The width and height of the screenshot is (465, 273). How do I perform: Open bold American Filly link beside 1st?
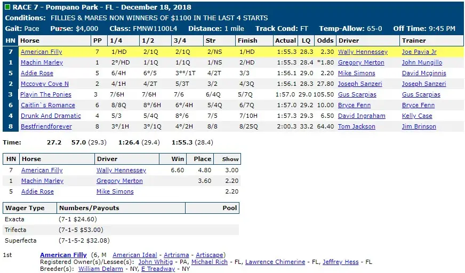(63, 255)
